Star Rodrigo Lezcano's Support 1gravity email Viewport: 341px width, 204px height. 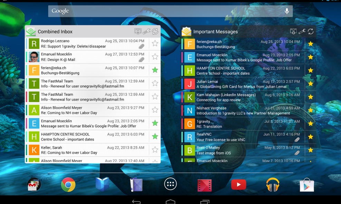(155, 43)
